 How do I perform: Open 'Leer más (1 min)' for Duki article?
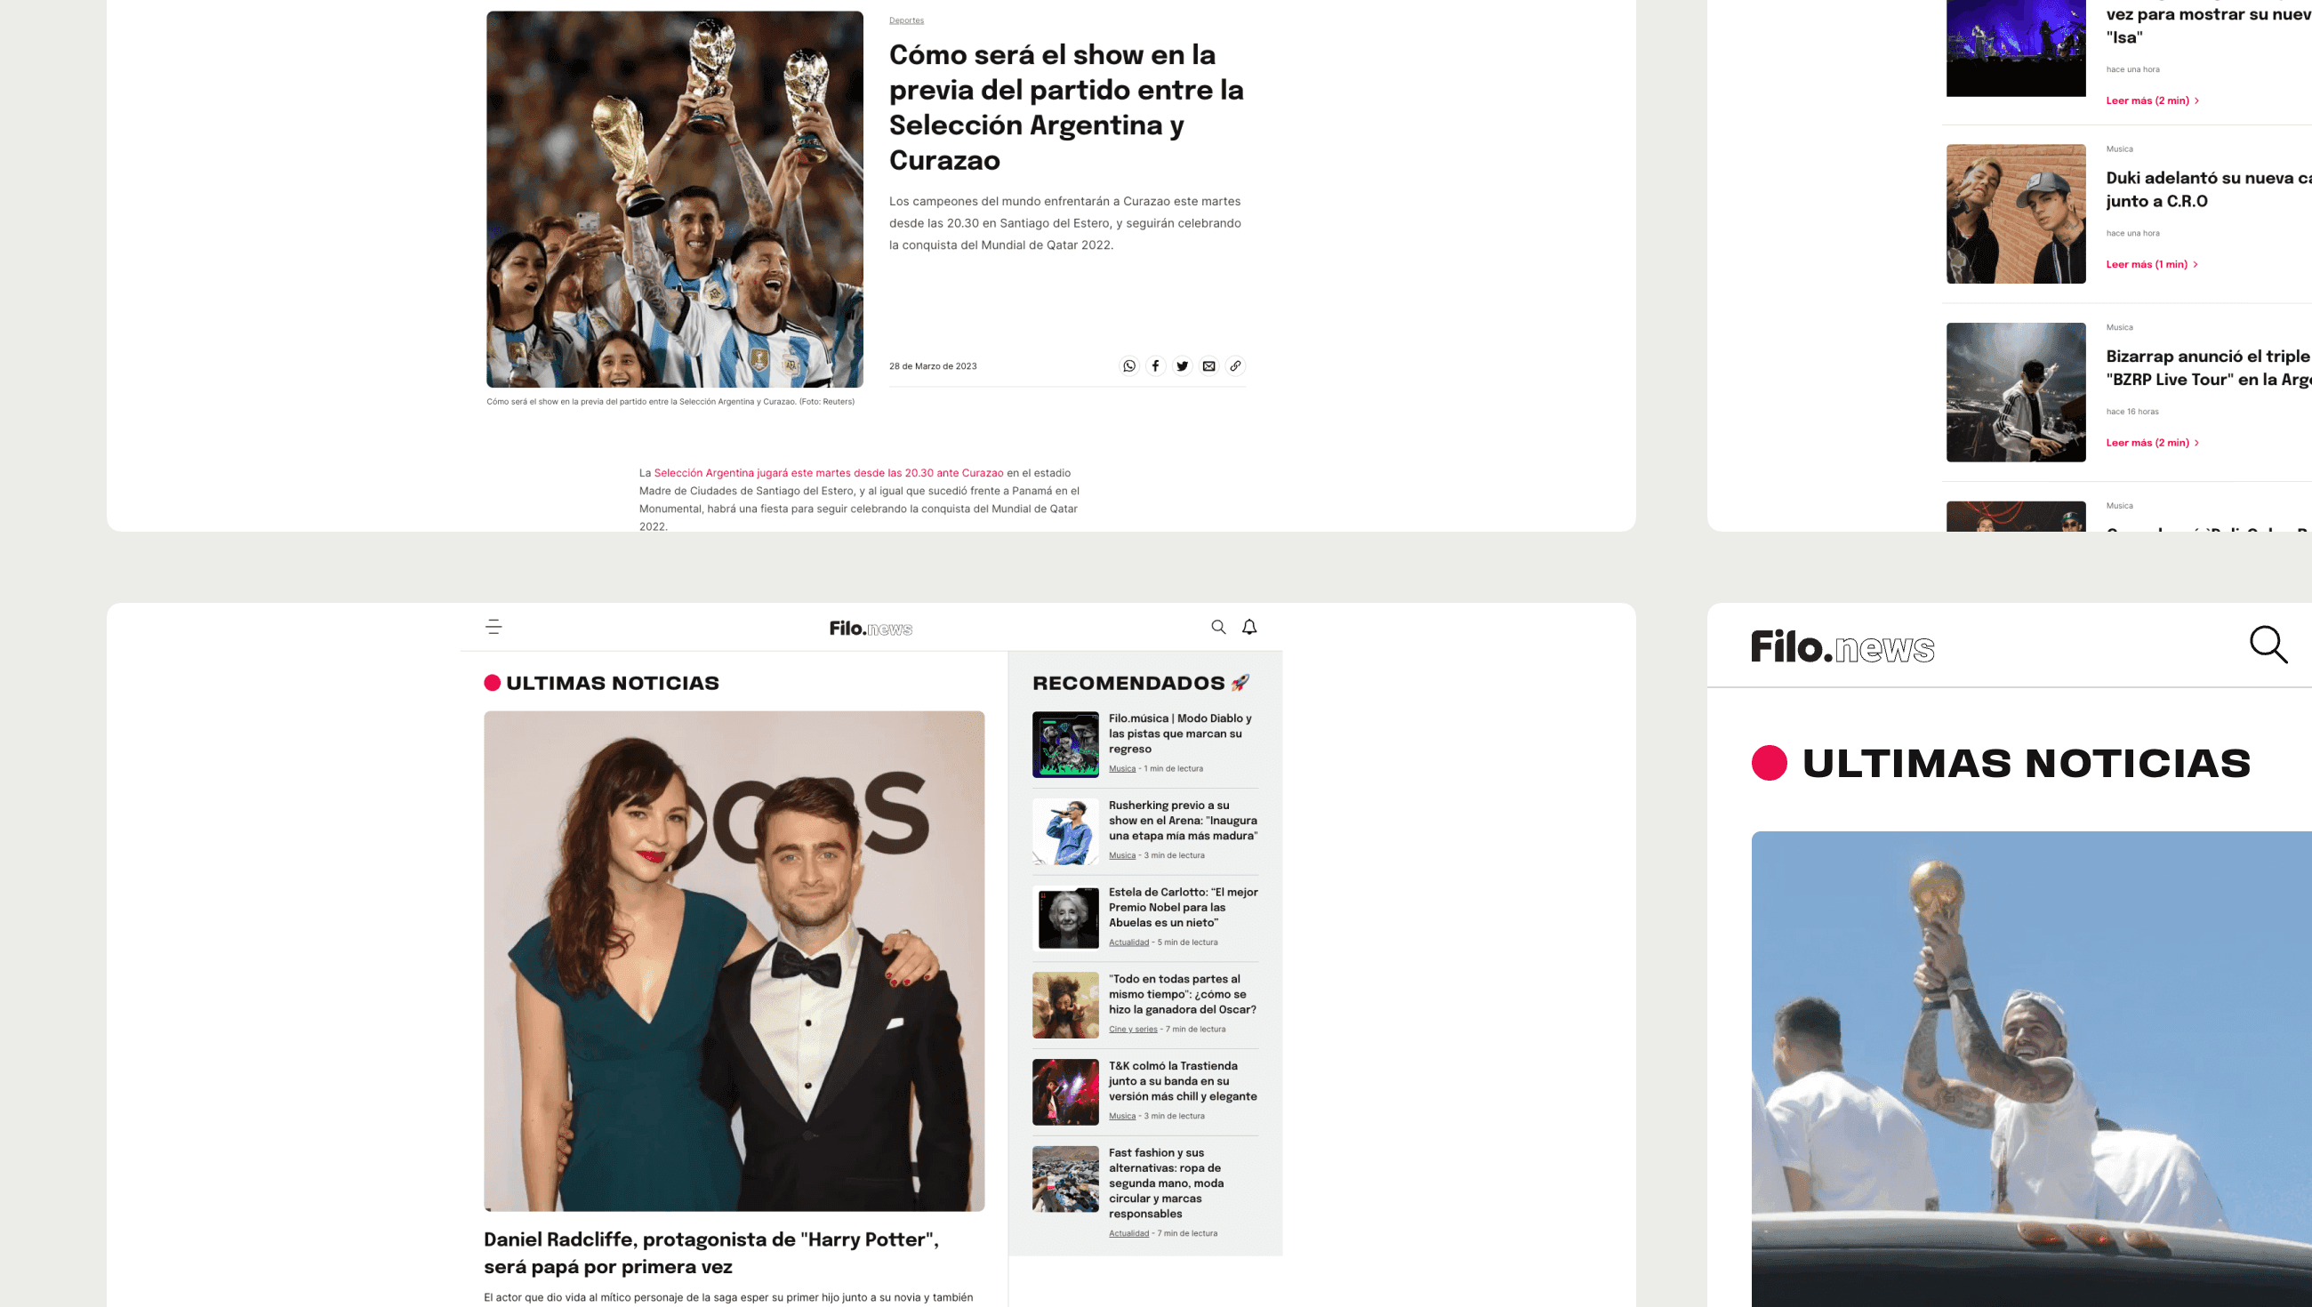2150,264
